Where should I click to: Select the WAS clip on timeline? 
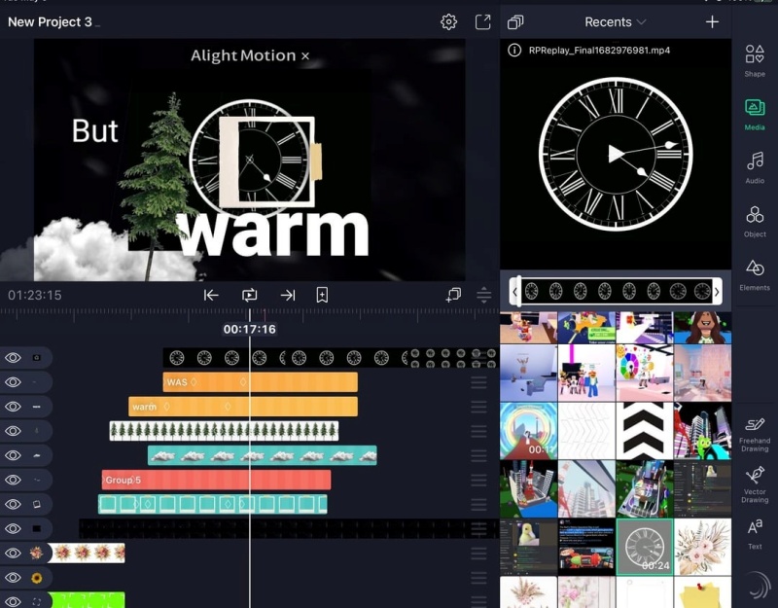coord(260,382)
